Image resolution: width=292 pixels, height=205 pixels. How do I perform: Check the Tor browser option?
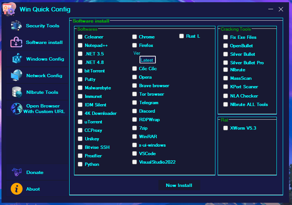point(134,94)
